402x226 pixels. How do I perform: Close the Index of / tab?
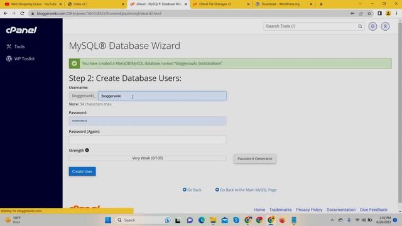point(123,4)
